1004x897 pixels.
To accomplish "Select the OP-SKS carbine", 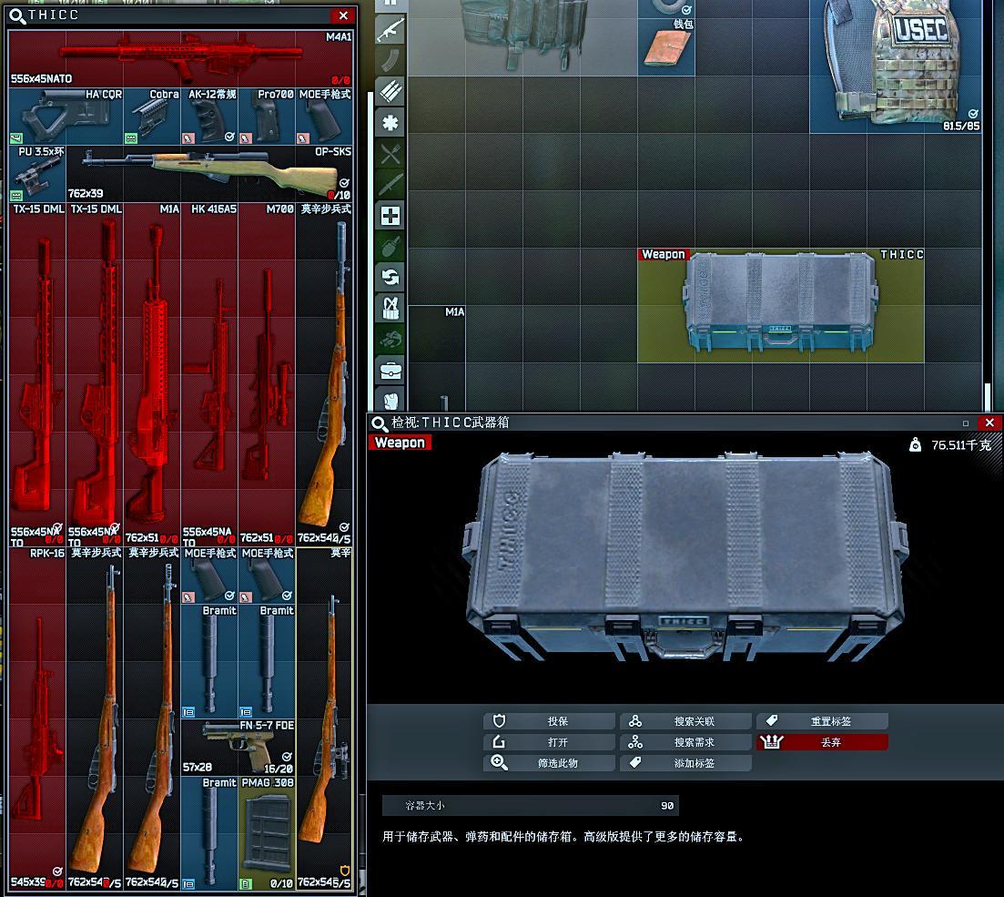I will coord(209,173).
